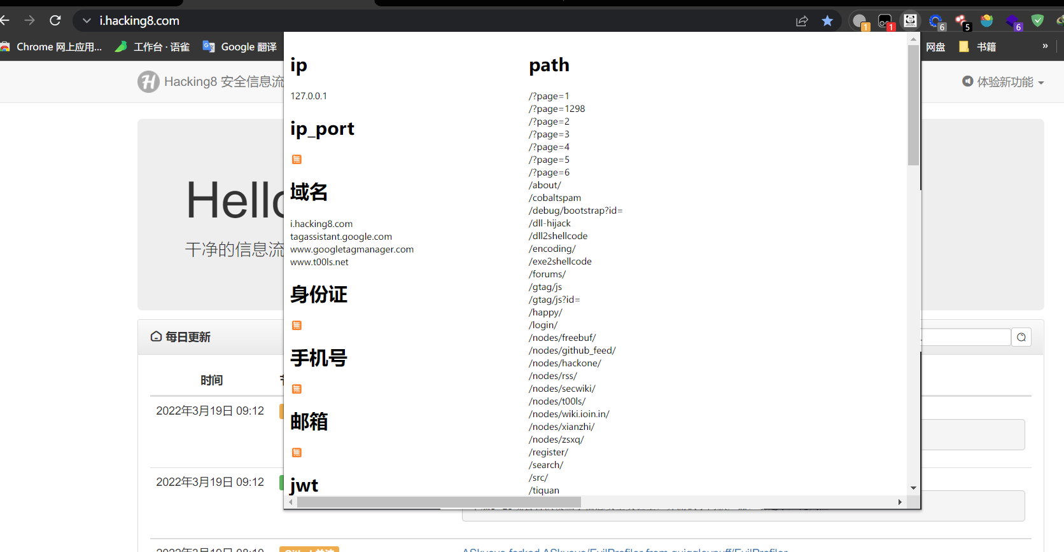Select path /cobaltspam

[x=555, y=198]
